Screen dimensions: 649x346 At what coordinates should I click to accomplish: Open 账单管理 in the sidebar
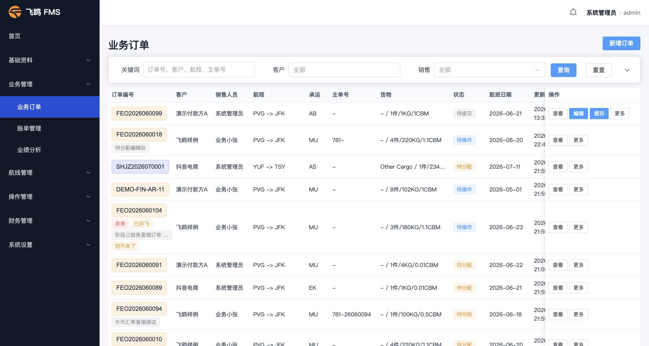(x=50, y=128)
